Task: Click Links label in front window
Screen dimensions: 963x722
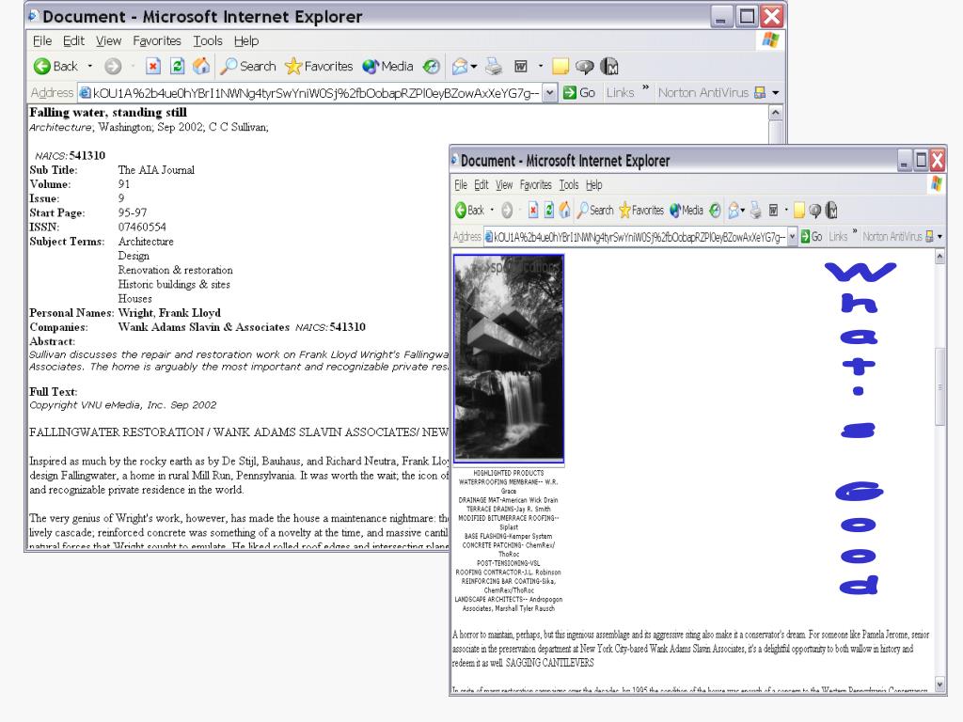Action: 838,236
